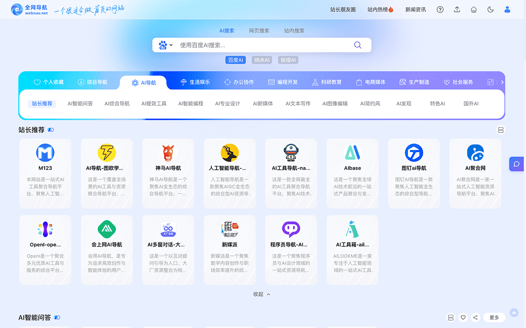The width and height of the screenshot is (526, 328).
Task: Toggle dark mode with the moon icon
Action: click(490, 9)
